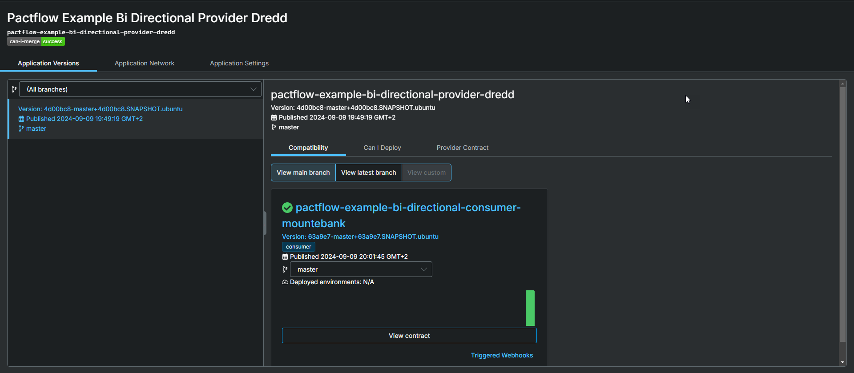Click scrollbar down arrow
This screenshot has height=373, width=854.
[842, 363]
